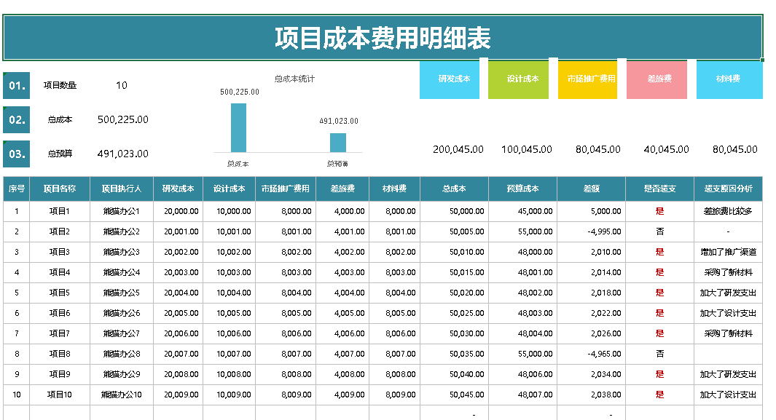Click the taller 总成本 bar in chart
Viewport: 776px width, 420px height.
coord(238,128)
